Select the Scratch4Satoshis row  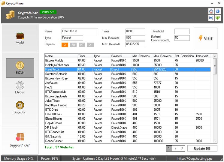click(x=128, y=74)
